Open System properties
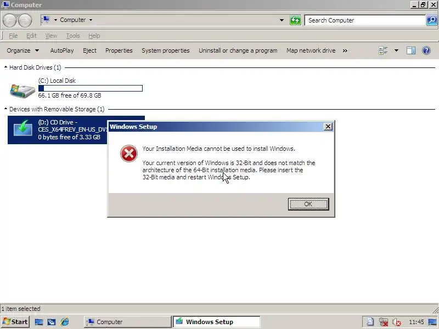This screenshot has width=439, height=329. tap(166, 50)
